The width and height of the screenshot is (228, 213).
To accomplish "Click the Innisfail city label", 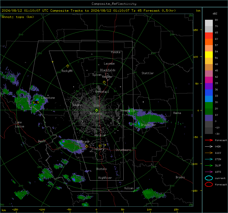I will pos(102,92).
